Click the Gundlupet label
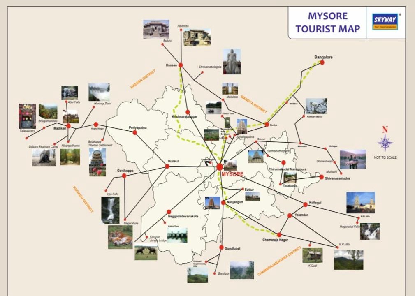415x296 pixels. pos(232,249)
